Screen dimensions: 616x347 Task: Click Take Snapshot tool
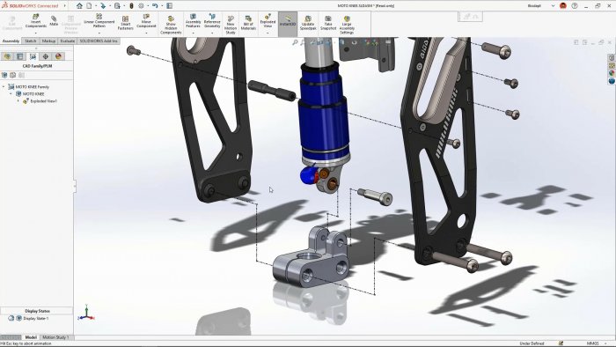click(328, 23)
